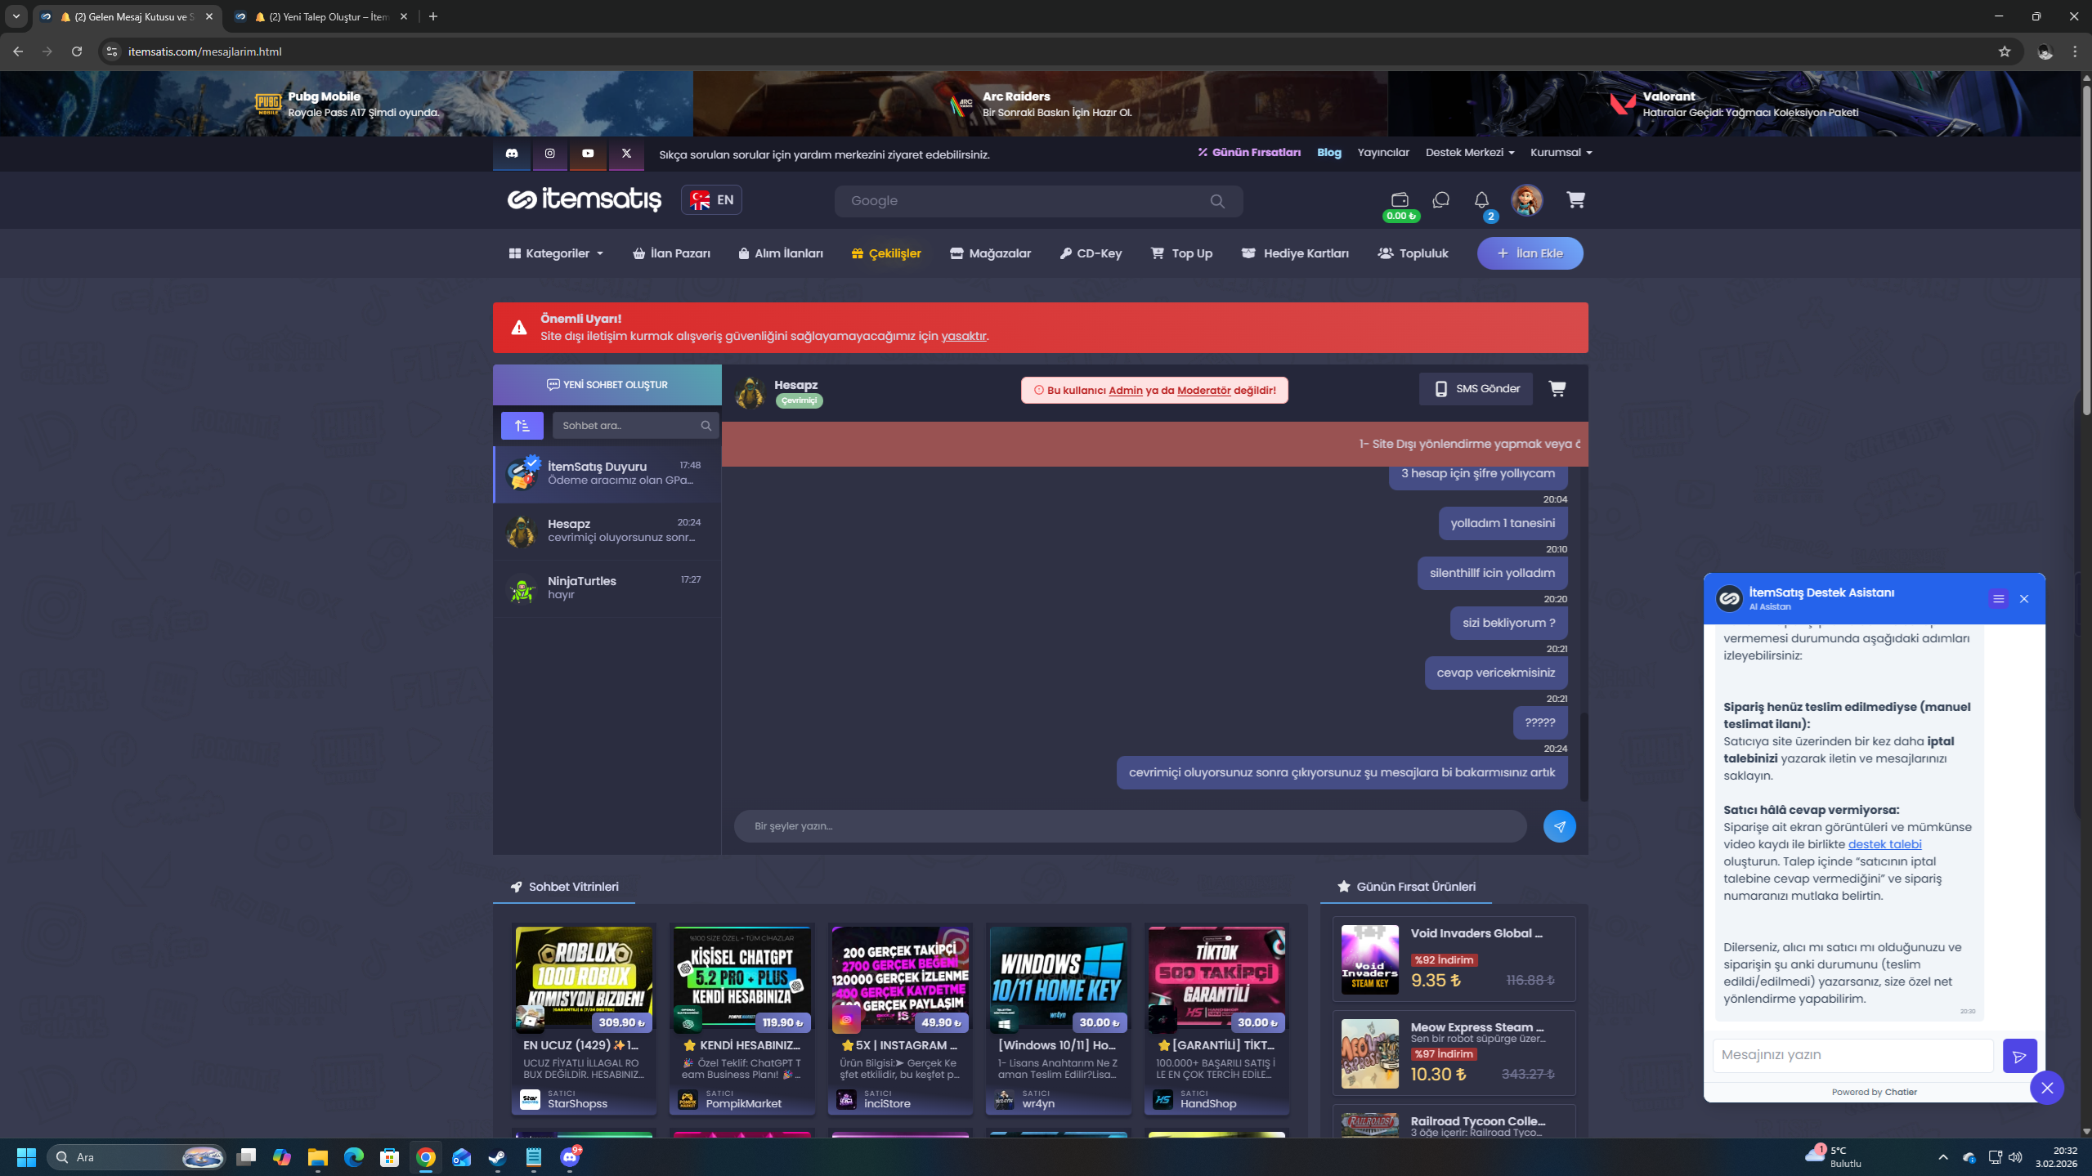This screenshot has width=2092, height=1176.
Task: Close the İtemSatış Destek Asistanı panel
Action: [x=2025, y=599]
